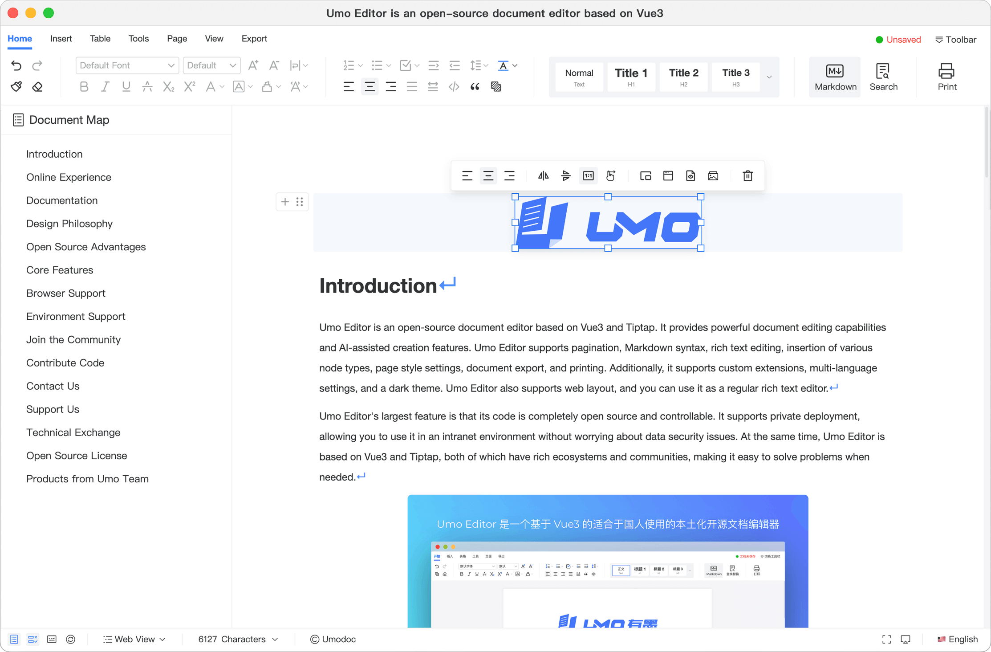Toggle bold formatting

point(84,86)
